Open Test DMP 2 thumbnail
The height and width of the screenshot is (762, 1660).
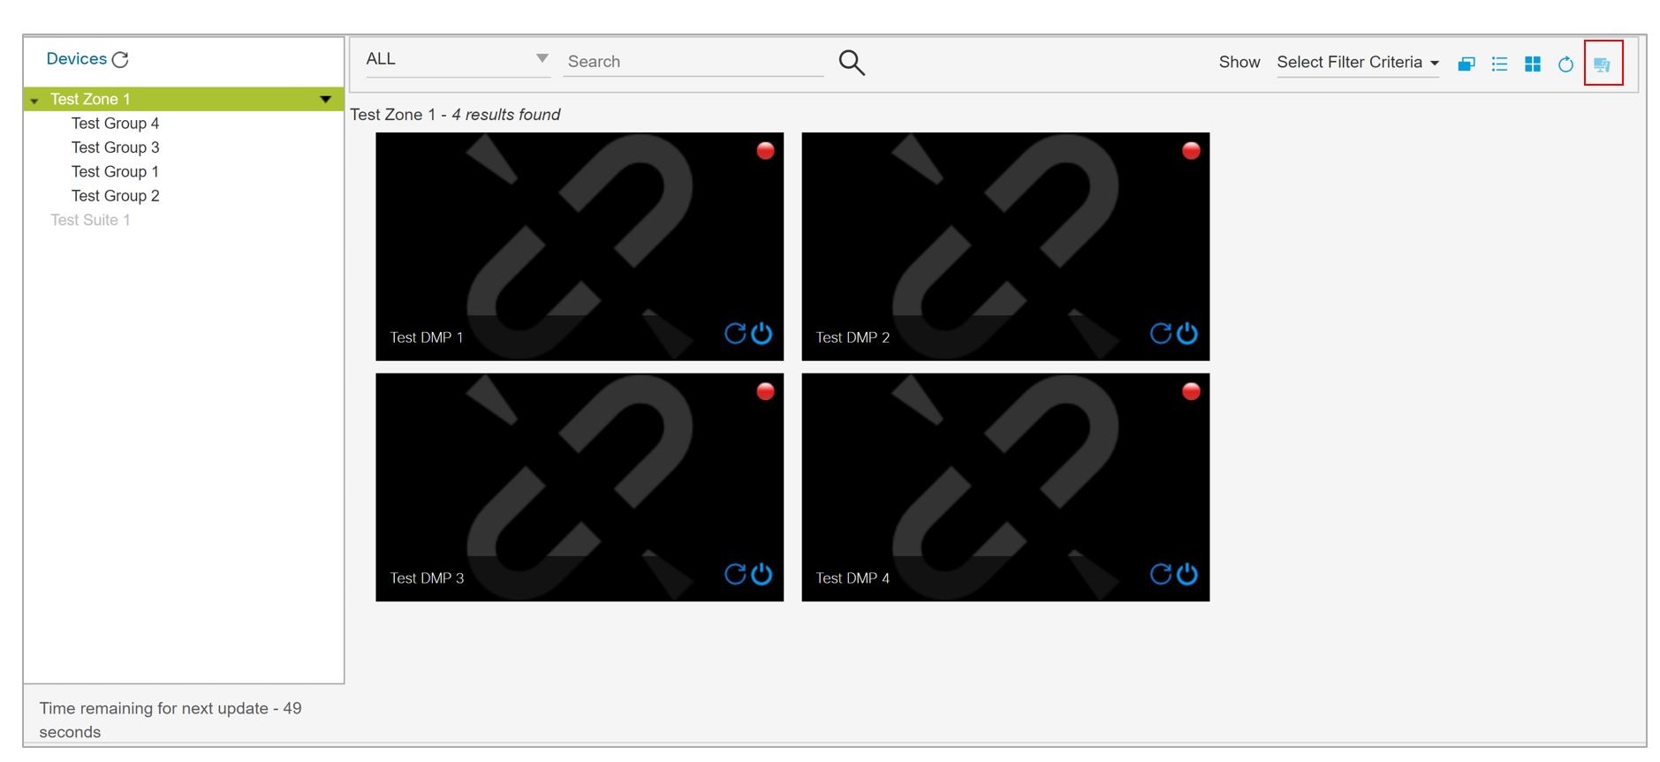pyautogui.click(x=1005, y=246)
